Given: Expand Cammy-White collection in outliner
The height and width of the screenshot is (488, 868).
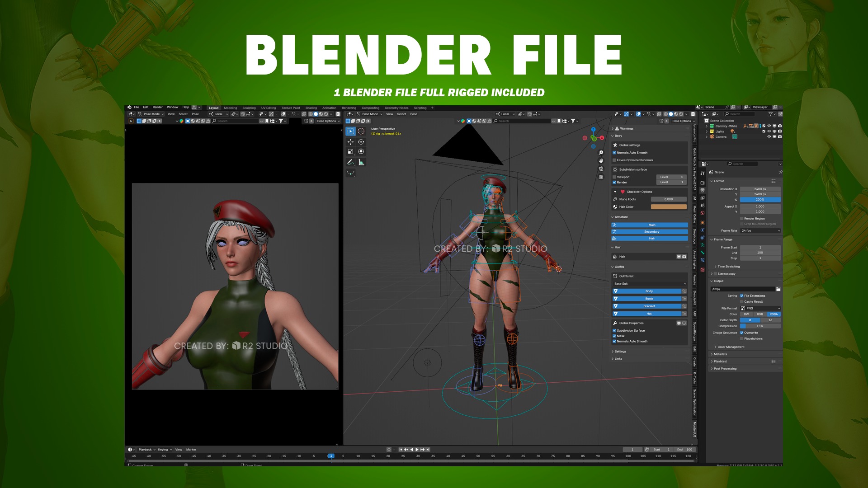Looking at the screenshot, I should [x=707, y=126].
